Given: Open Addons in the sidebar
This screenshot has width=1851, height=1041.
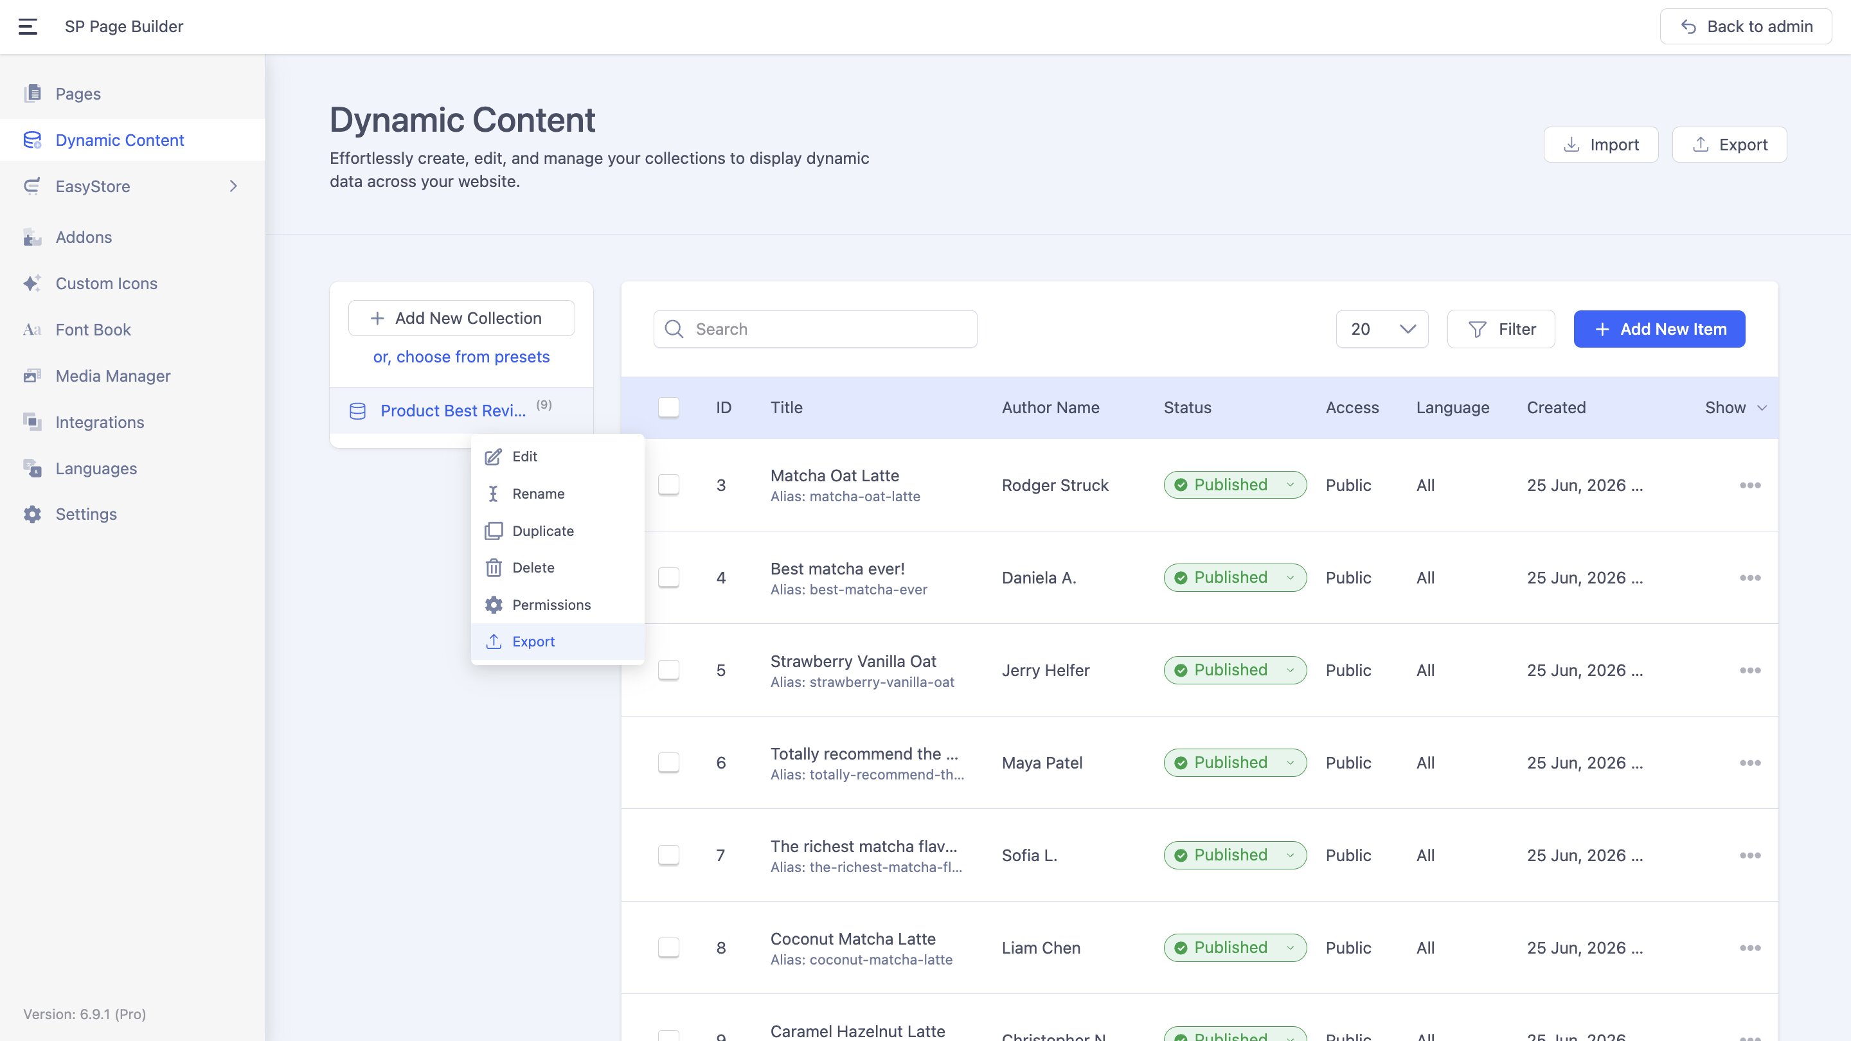Looking at the screenshot, I should coord(133,237).
